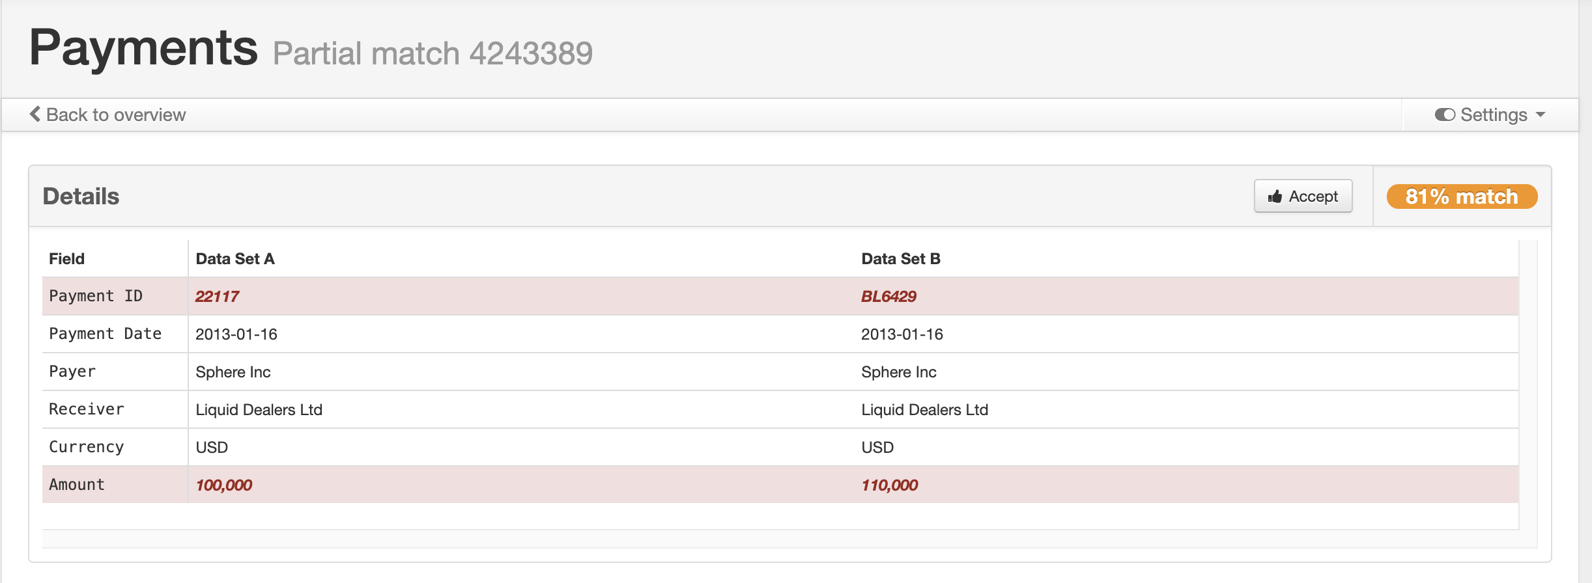Select Data Set B Payment ID BL6429
This screenshot has height=583, width=1592.
888,297
